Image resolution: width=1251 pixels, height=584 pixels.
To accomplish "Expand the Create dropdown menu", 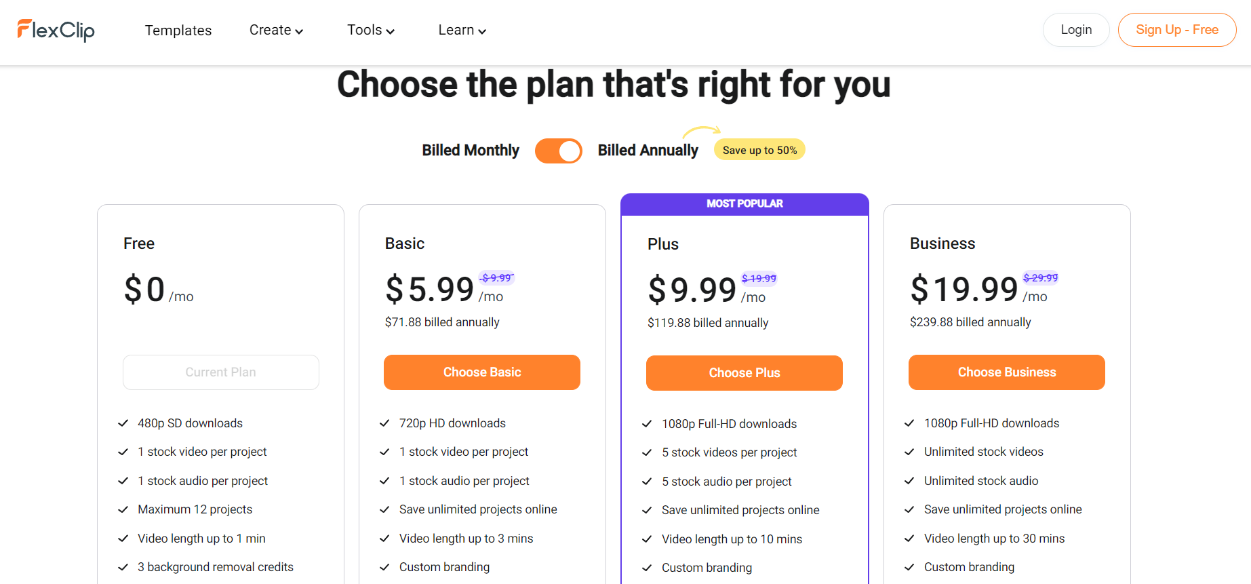I will click(x=276, y=30).
